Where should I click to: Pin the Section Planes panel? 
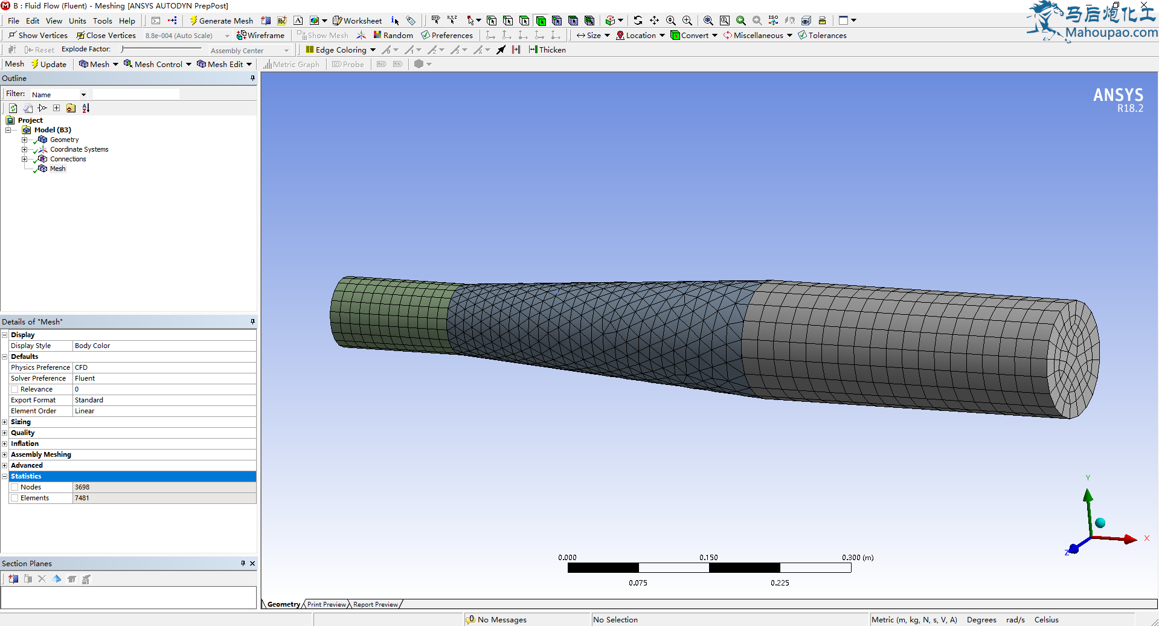click(x=243, y=563)
